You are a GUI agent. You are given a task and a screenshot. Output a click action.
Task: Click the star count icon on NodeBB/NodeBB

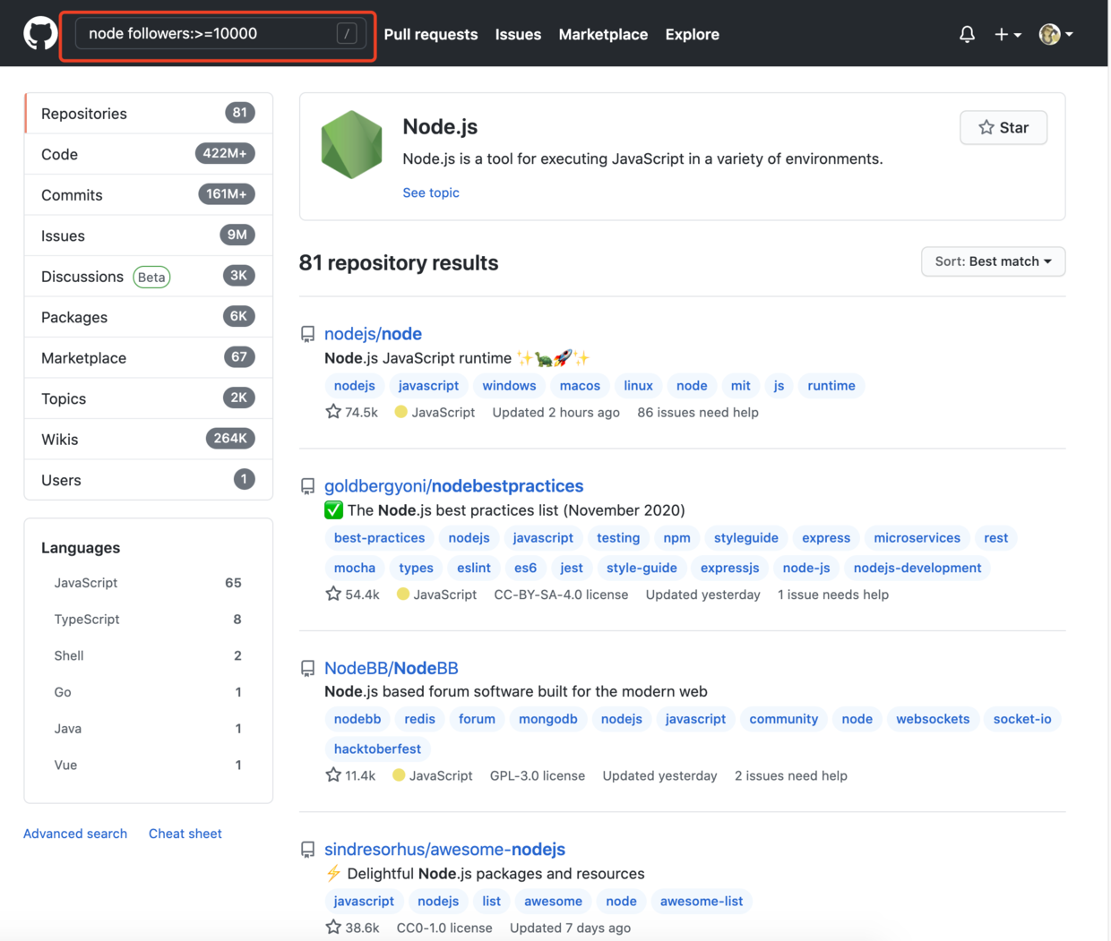[332, 775]
